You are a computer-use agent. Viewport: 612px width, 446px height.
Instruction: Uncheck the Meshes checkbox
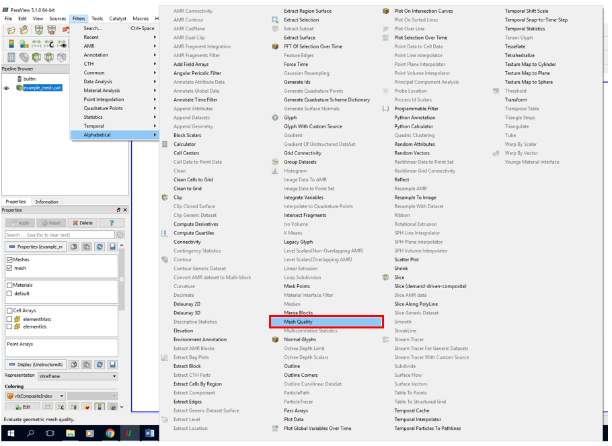coord(9,259)
